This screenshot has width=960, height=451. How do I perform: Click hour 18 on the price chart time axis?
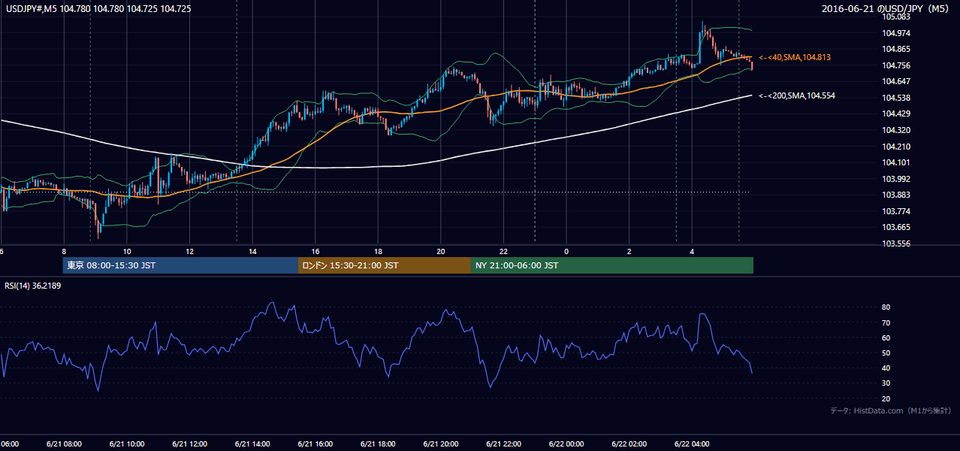pos(378,251)
